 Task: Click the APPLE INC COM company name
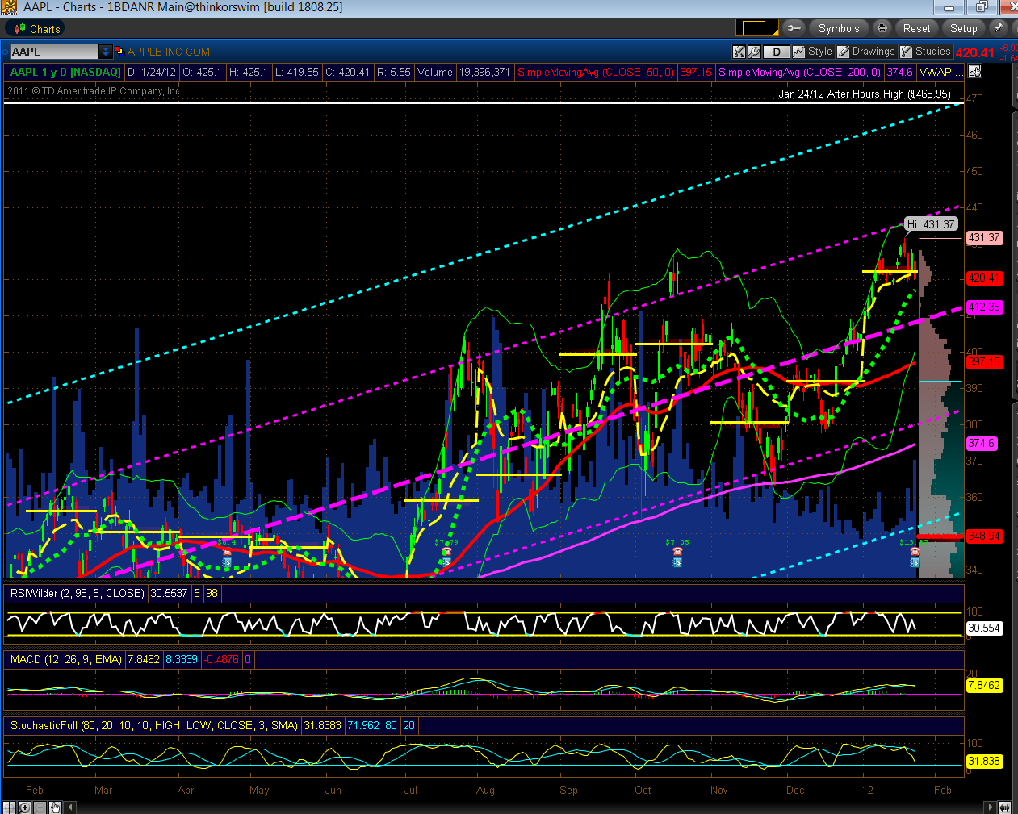[x=169, y=52]
